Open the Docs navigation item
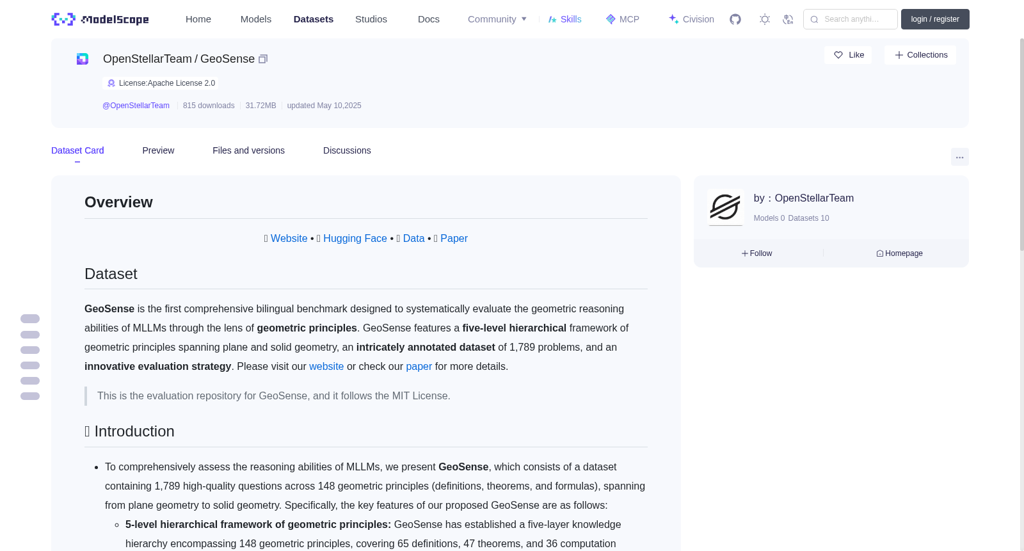The width and height of the screenshot is (1024, 551). coord(429,19)
